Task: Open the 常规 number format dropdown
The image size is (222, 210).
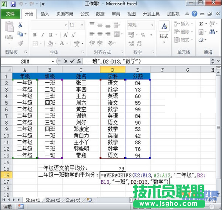Action: coord(152,25)
